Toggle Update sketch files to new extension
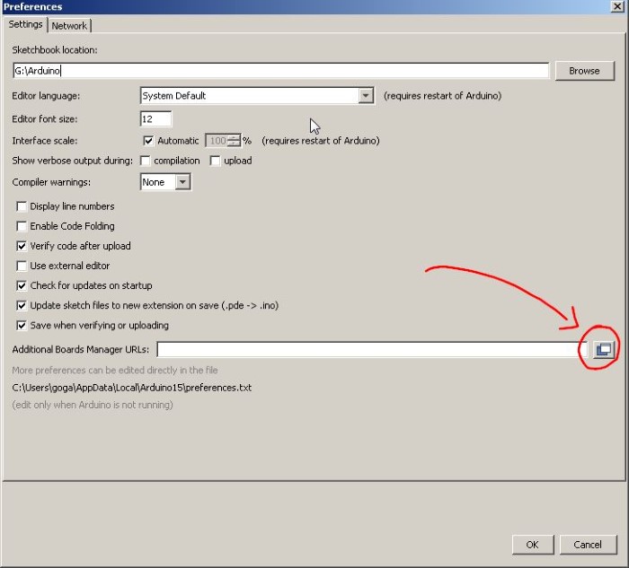Viewport: 629px width, 568px height. click(22, 306)
